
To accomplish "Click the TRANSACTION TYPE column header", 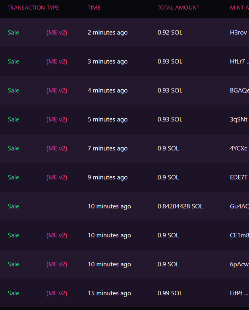I will [x=33, y=8].
